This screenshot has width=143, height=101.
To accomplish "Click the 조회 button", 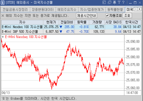I will point(127,15).
